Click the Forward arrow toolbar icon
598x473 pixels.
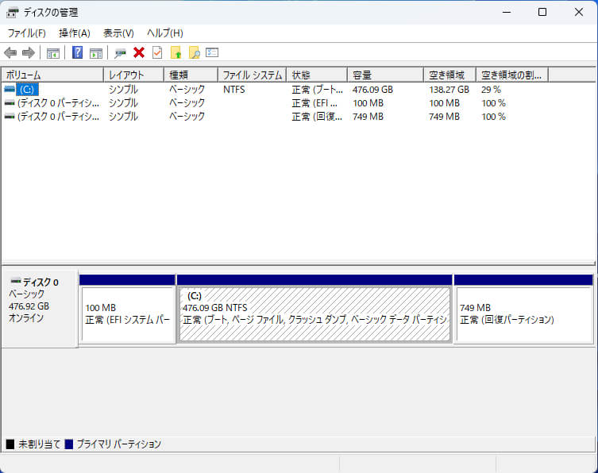click(x=29, y=53)
